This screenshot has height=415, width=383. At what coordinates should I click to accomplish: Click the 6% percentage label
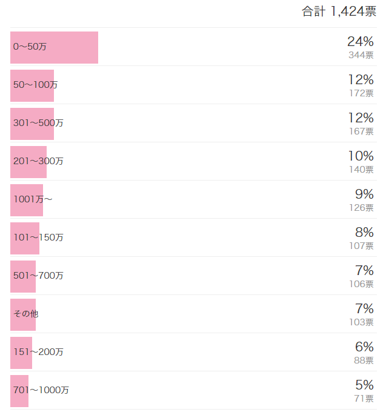point(364,347)
